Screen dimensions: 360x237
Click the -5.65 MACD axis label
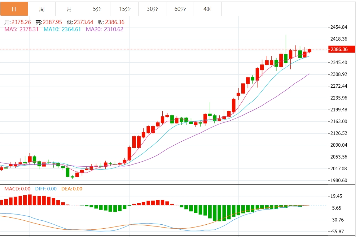[336, 208]
